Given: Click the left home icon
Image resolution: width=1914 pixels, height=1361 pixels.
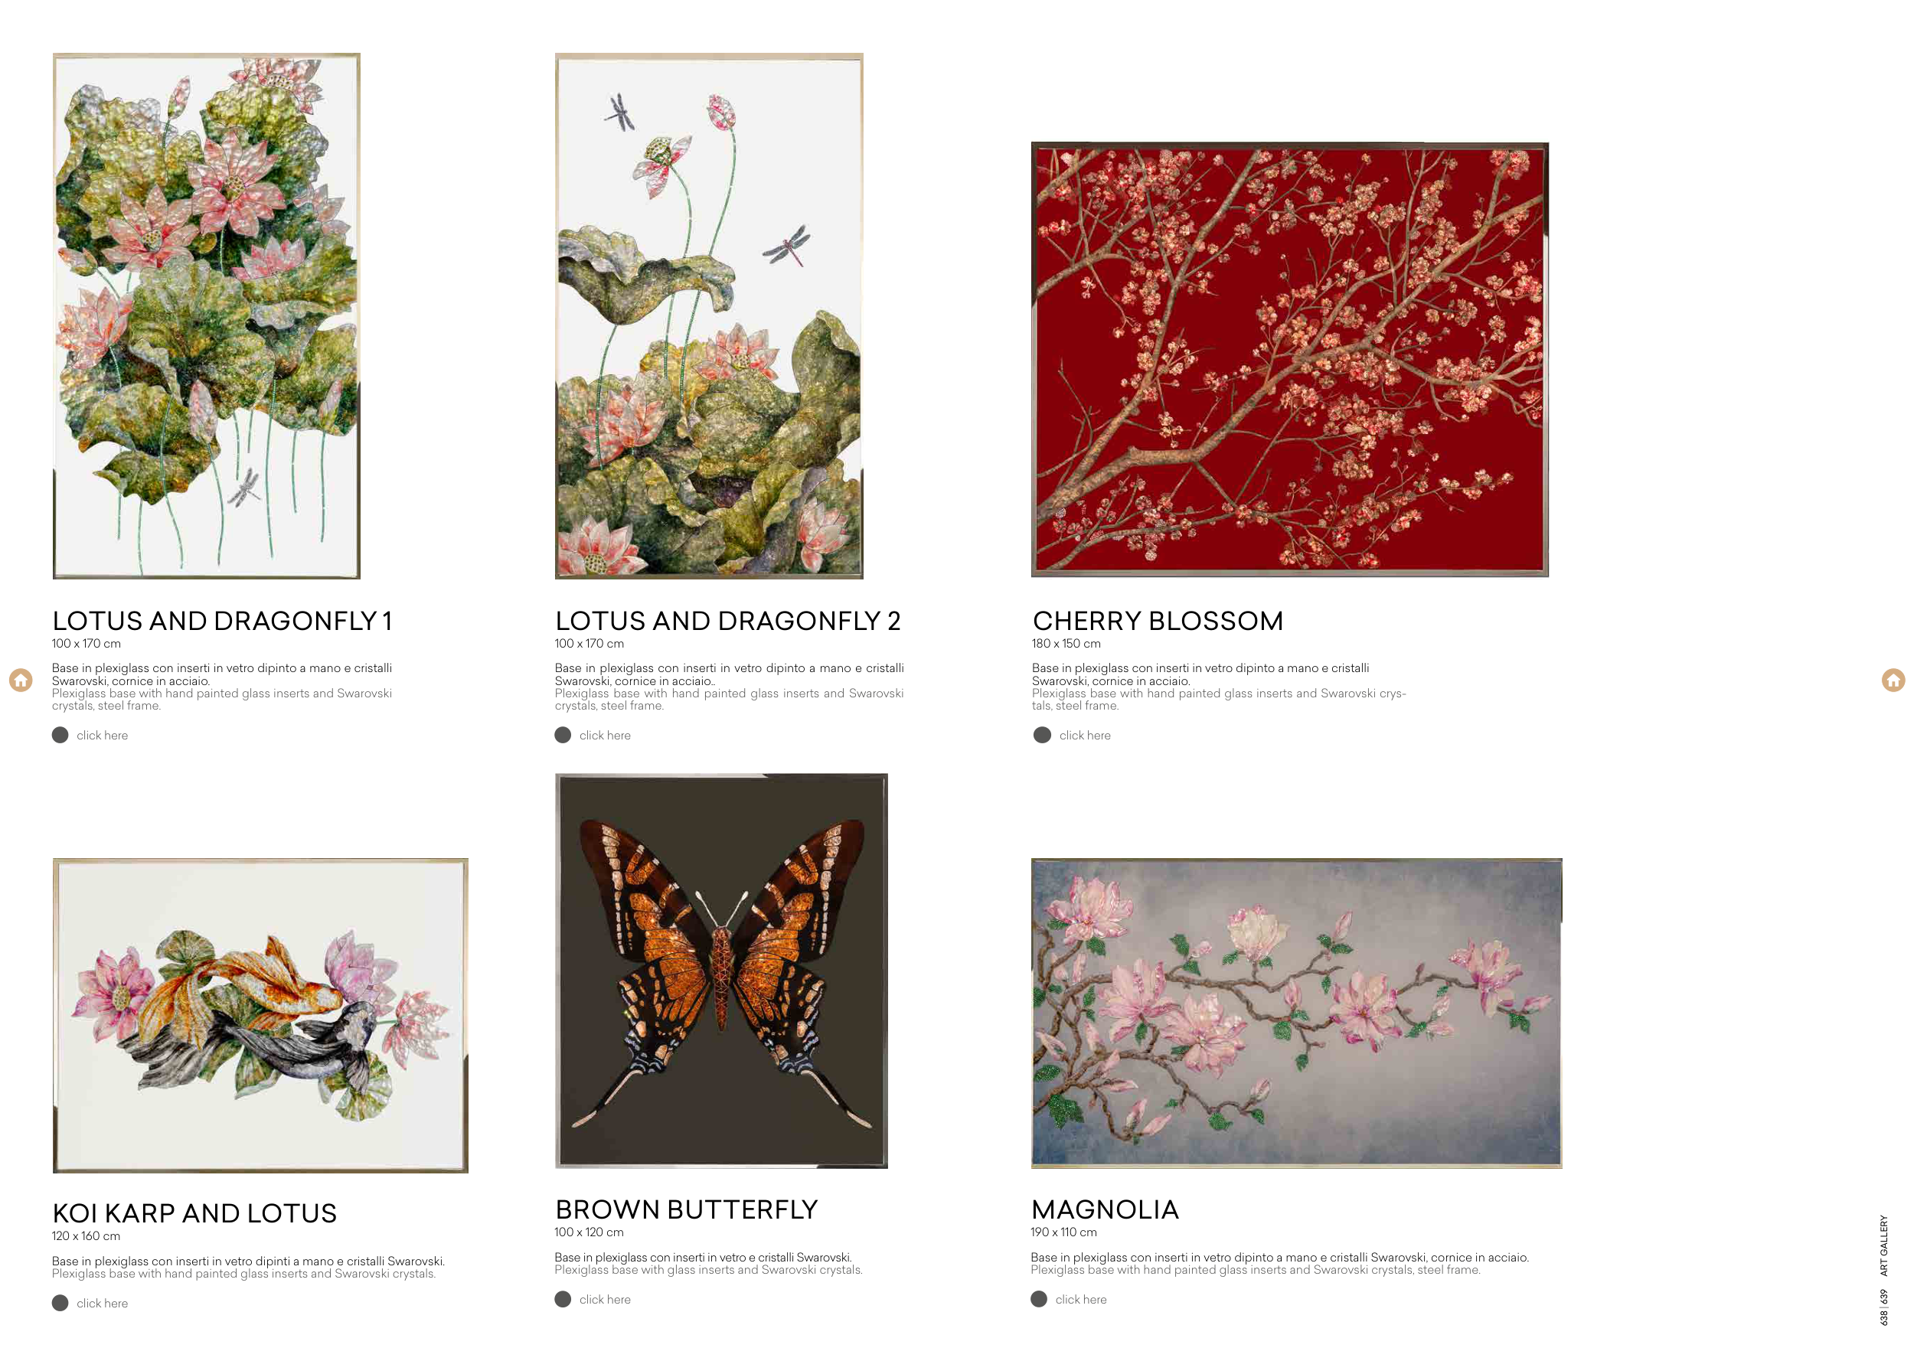Looking at the screenshot, I should tap(21, 680).
